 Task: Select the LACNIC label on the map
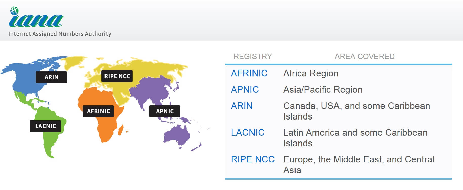tap(46, 126)
